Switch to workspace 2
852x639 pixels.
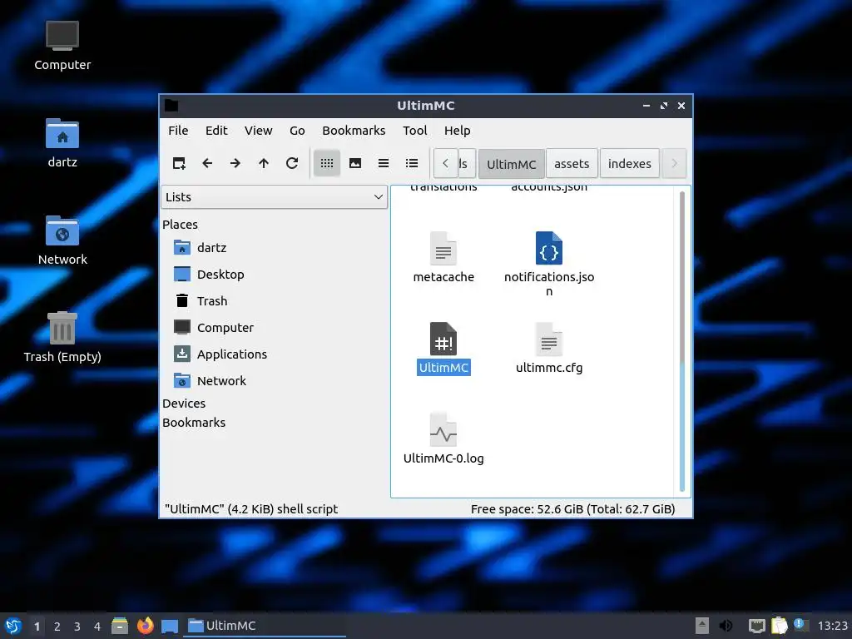click(x=57, y=627)
